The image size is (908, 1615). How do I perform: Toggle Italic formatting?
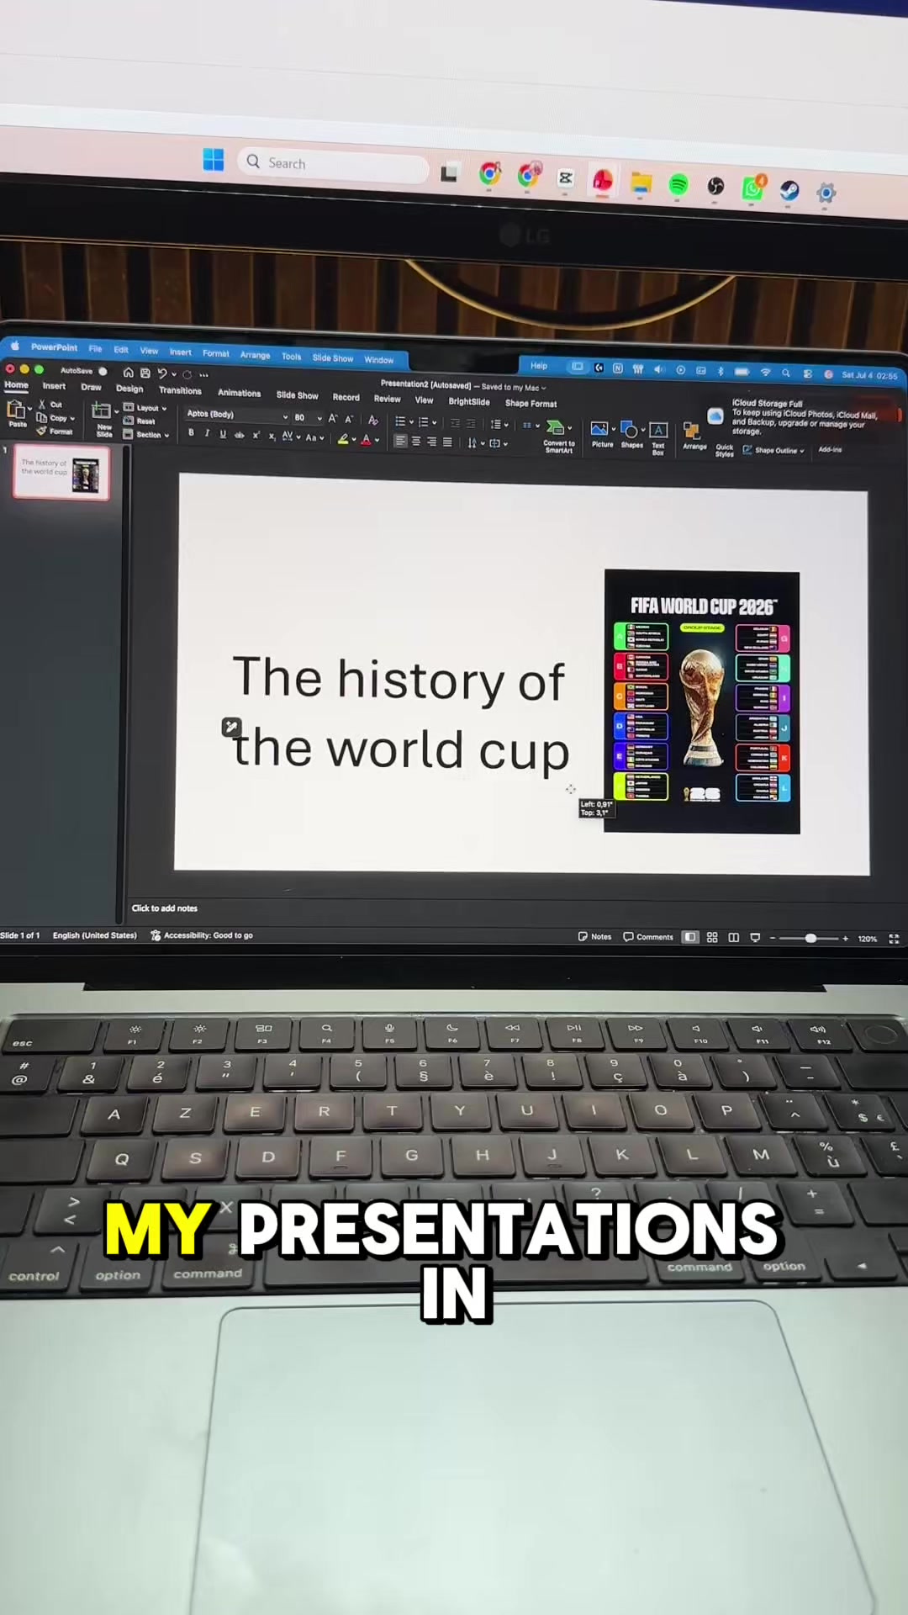coord(207,433)
